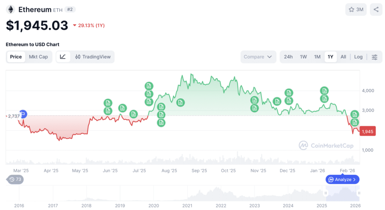Open the news marker below the Aug '25 peak
Image resolution: width=385 pixels, height=210 pixels.
pos(180,103)
